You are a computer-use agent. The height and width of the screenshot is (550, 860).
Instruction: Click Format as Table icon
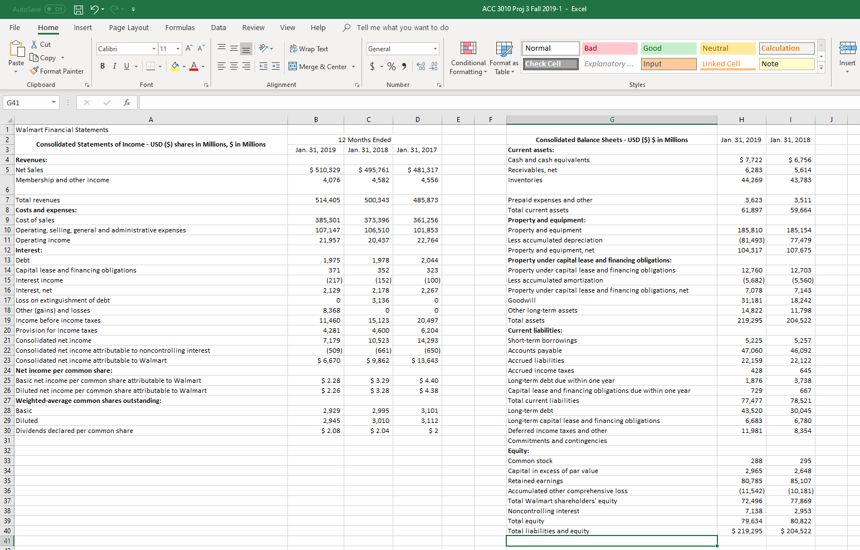pyautogui.click(x=504, y=49)
